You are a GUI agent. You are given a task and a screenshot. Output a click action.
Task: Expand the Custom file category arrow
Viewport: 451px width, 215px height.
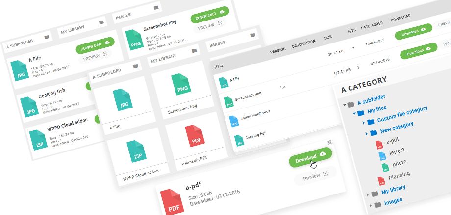coord(364,122)
